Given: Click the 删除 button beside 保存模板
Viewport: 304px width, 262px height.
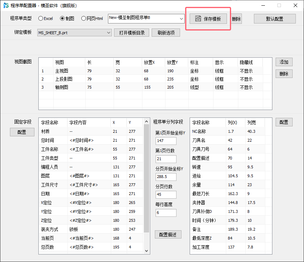Looking at the screenshot, I should tap(236, 19).
